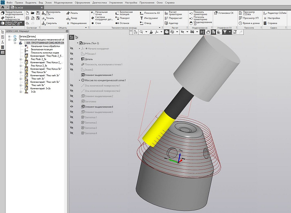Start Моделирование 3D simulation
This screenshot has width=291, height=213.
199,22
